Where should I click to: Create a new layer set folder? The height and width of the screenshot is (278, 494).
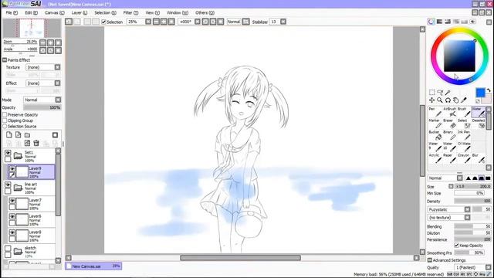tap(28, 135)
